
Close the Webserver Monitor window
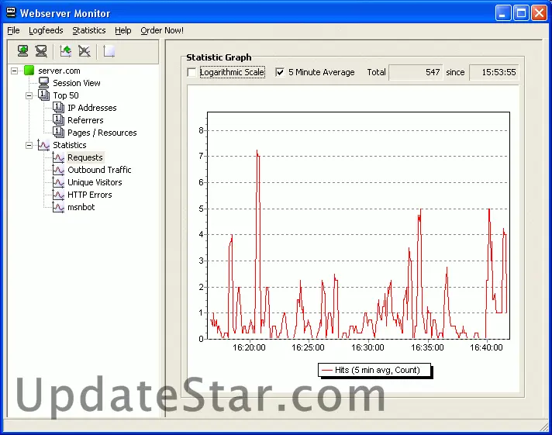[x=539, y=13]
